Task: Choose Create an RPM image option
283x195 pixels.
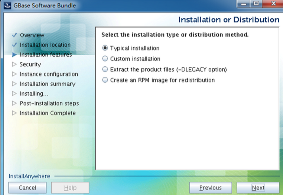Action: click(105, 80)
